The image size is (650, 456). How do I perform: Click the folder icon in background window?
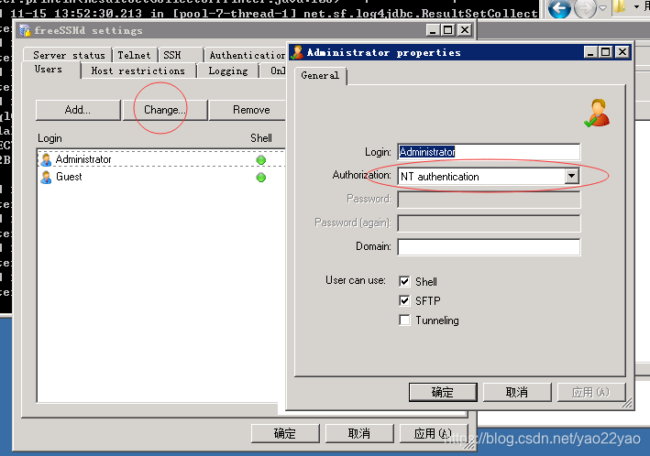pos(619,6)
